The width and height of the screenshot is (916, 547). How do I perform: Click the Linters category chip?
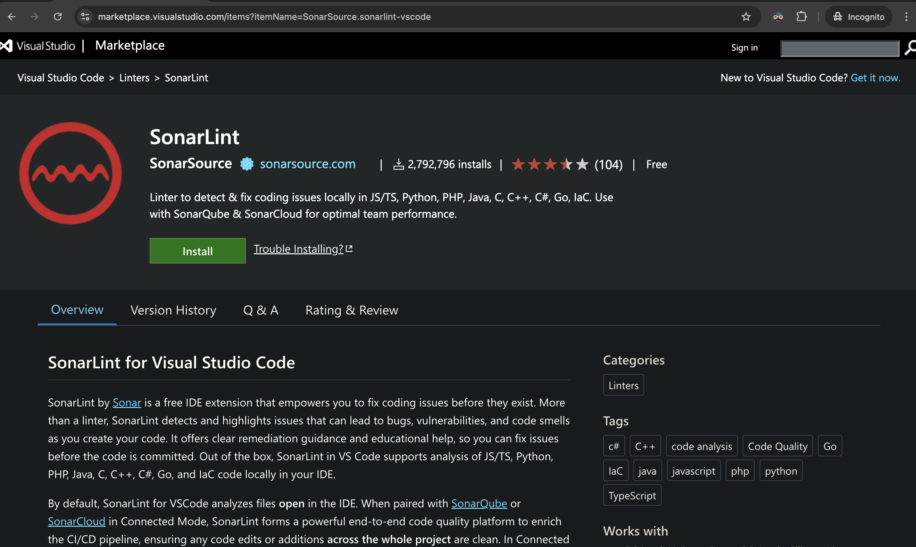[x=623, y=385]
